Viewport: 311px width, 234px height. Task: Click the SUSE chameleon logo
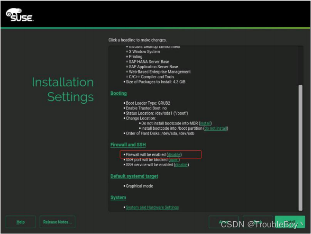coord(19,15)
